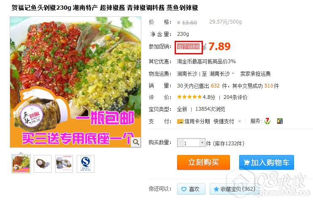Screen dimensions: 313x200
Task: Click the magnifier zoom icon on product image
Action: pyautogui.click(x=136, y=142)
